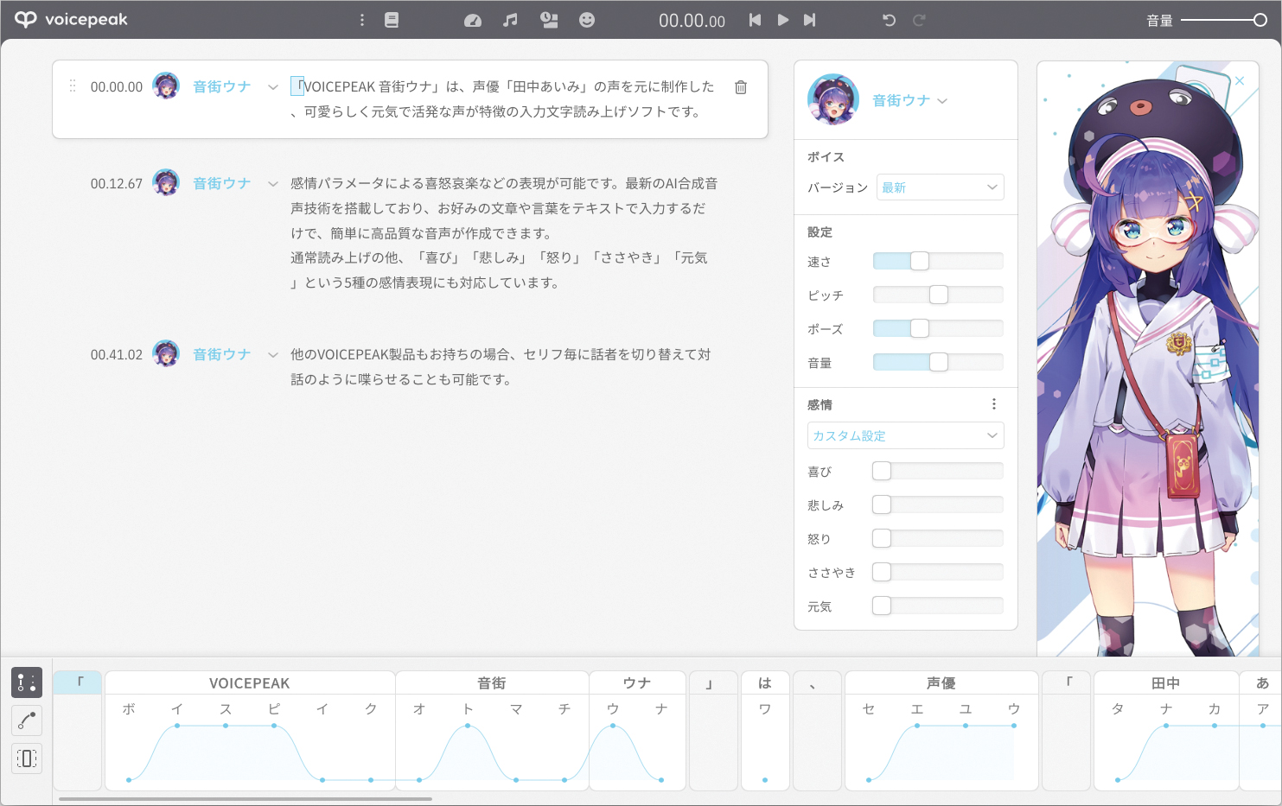1282x806 pixels.
Task: Delete the 00.00.00 text block with trash icon
Action: tap(741, 87)
